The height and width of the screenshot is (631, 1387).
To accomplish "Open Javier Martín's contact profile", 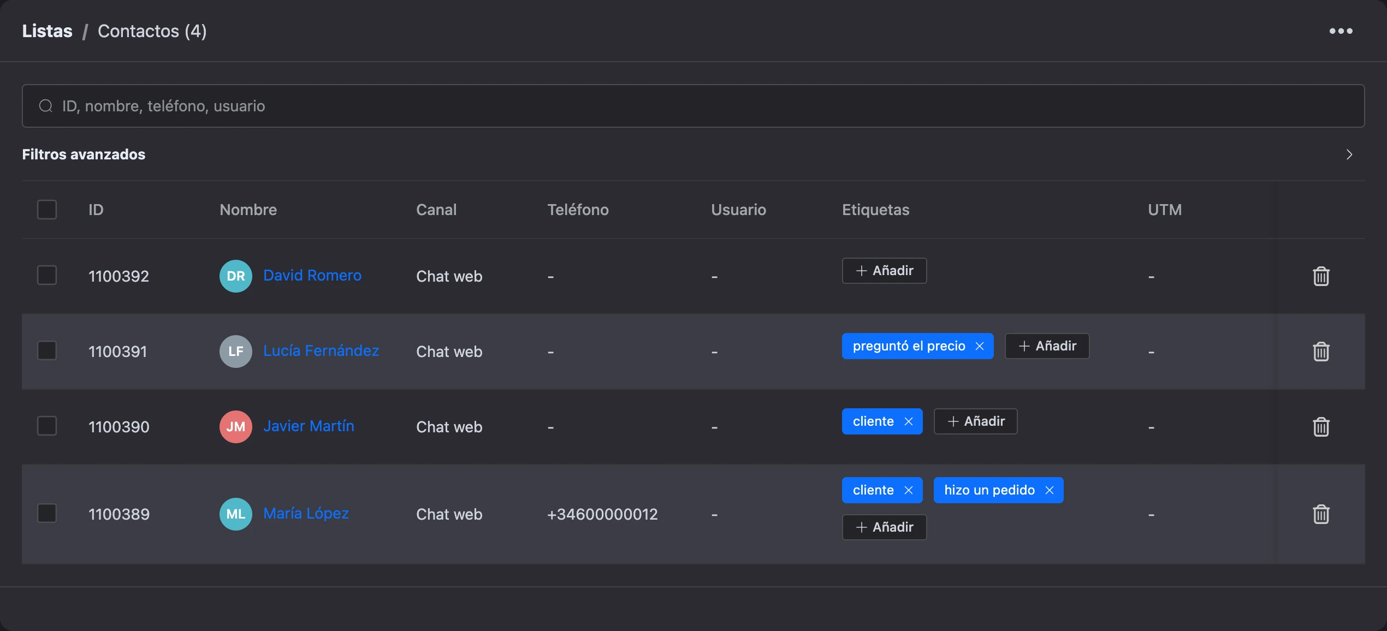I will click(x=309, y=426).
